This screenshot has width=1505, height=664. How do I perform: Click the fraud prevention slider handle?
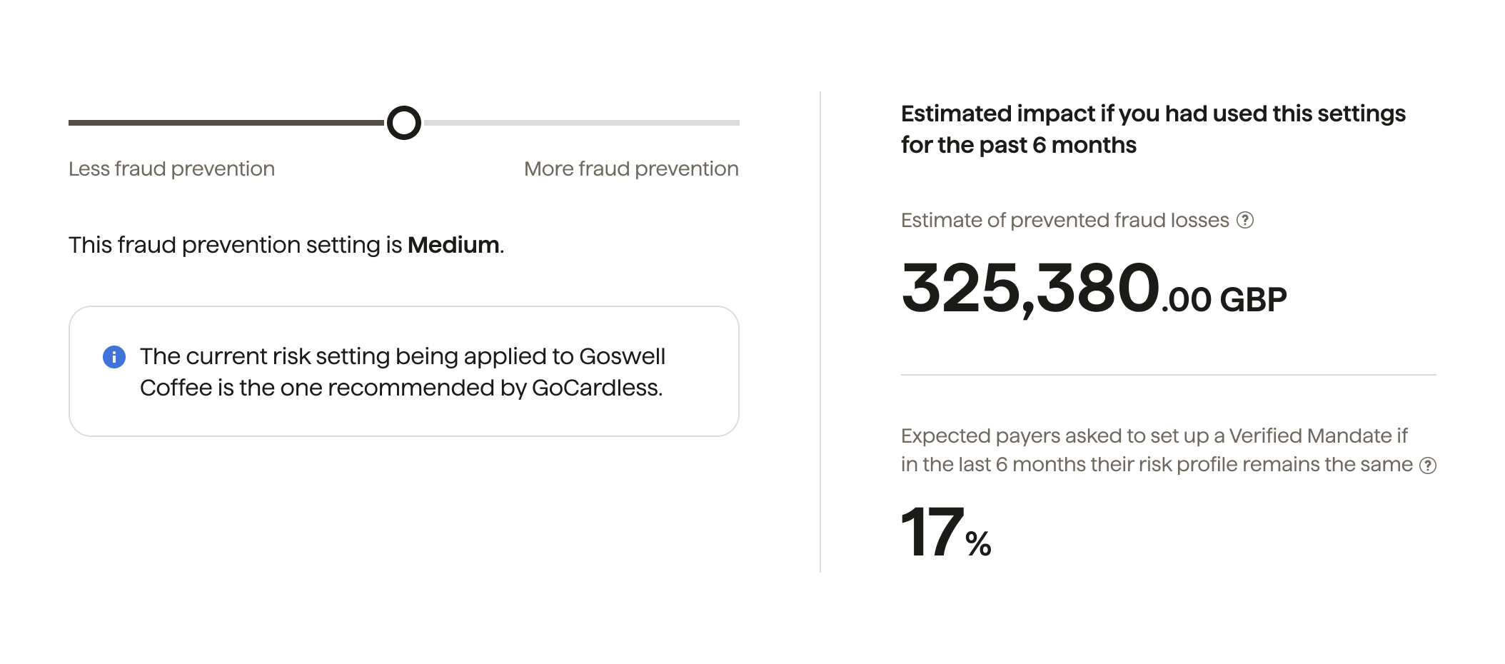[404, 123]
